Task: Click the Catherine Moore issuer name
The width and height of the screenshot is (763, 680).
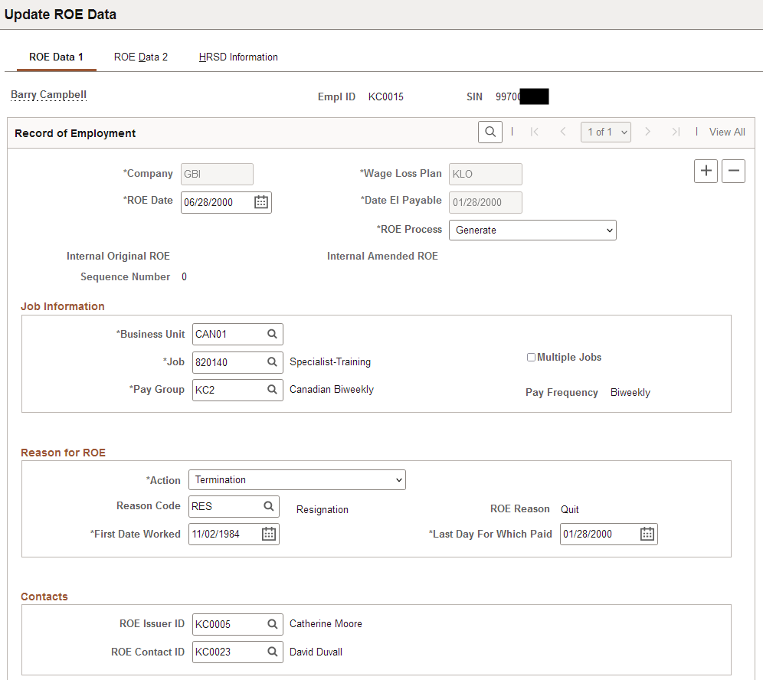Action: tap(326, 623)
